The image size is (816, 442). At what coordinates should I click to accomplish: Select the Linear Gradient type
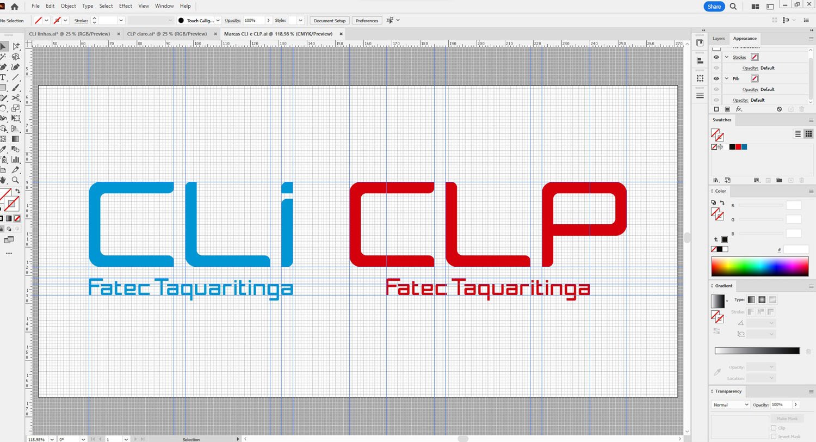pos(751,300)
